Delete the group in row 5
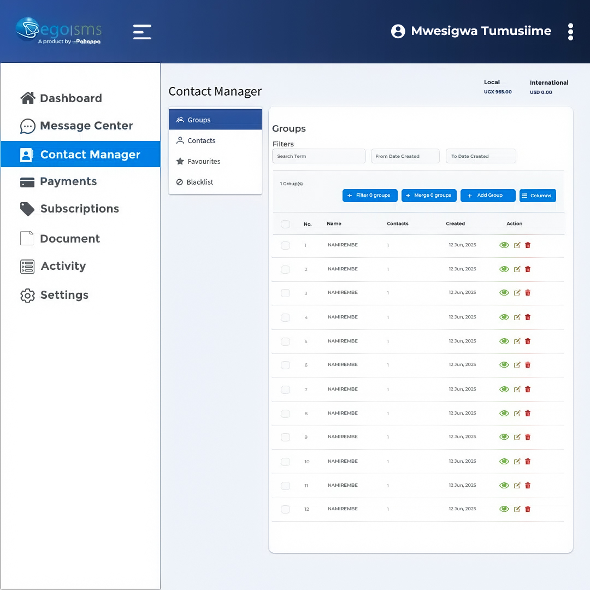 (528, 341)
